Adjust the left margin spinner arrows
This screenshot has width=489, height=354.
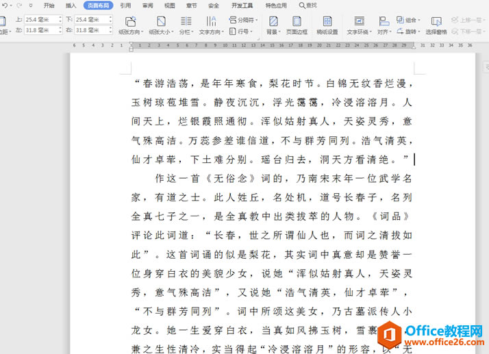[60, 30]
